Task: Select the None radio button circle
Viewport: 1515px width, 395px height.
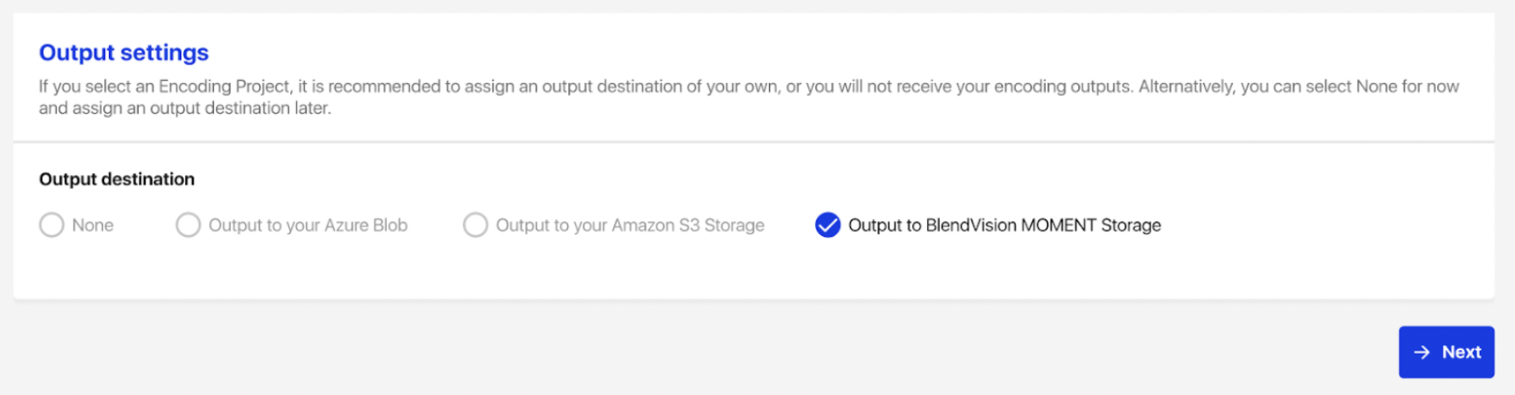Action: 52,225
